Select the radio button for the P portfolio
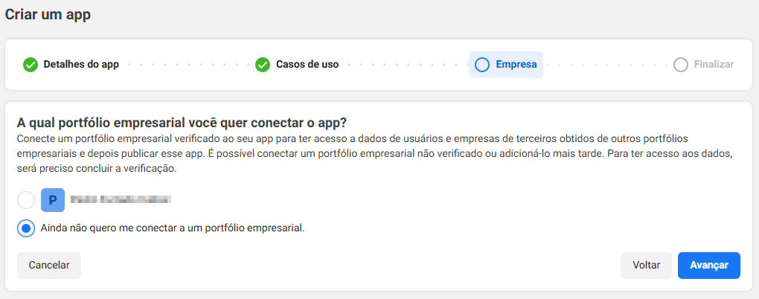The height and width of the screenshot is (299, 759). tap(26, 200)
